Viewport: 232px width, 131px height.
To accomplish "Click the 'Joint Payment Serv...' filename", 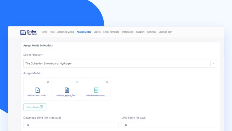I will click(x=96, y=95).
